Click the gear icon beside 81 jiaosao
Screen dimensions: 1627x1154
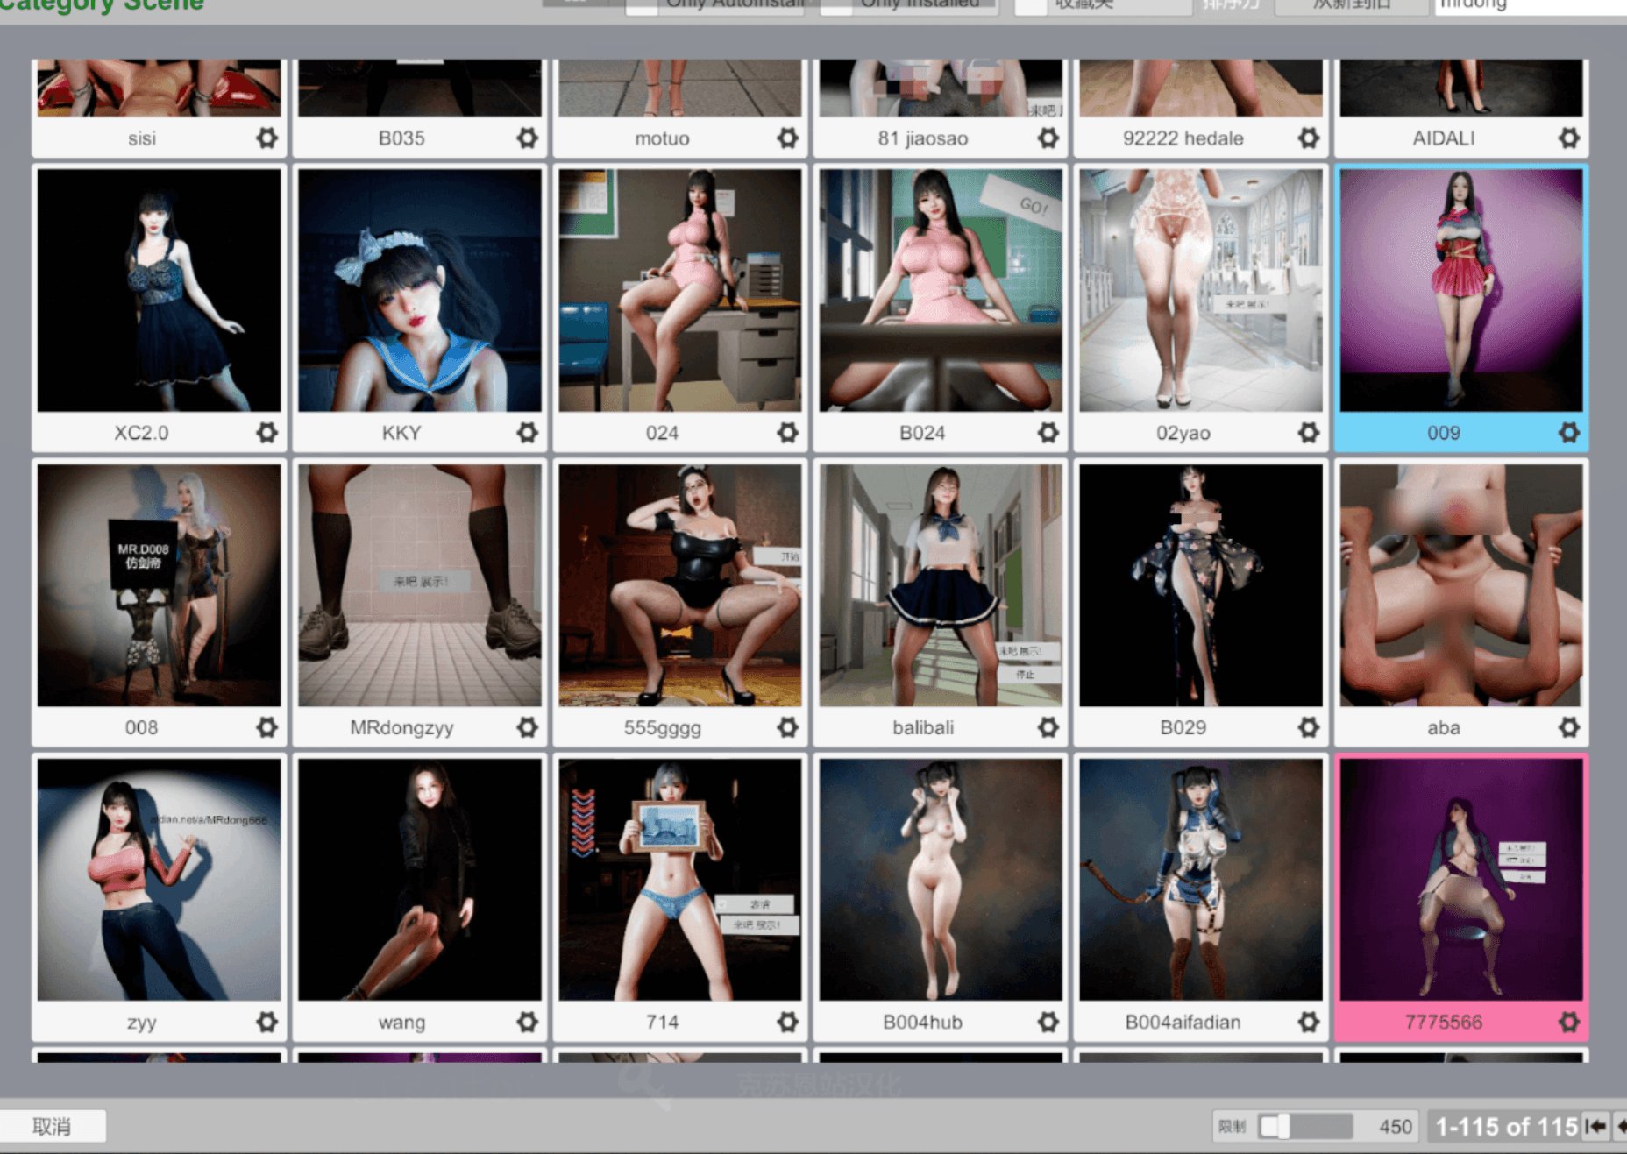(1048, 138)
